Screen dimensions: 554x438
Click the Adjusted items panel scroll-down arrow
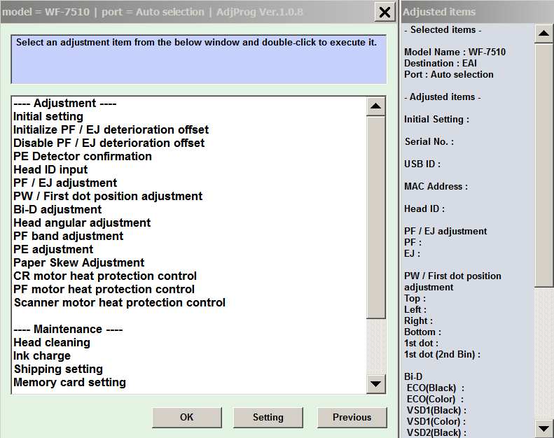click(x=543, y=428)
